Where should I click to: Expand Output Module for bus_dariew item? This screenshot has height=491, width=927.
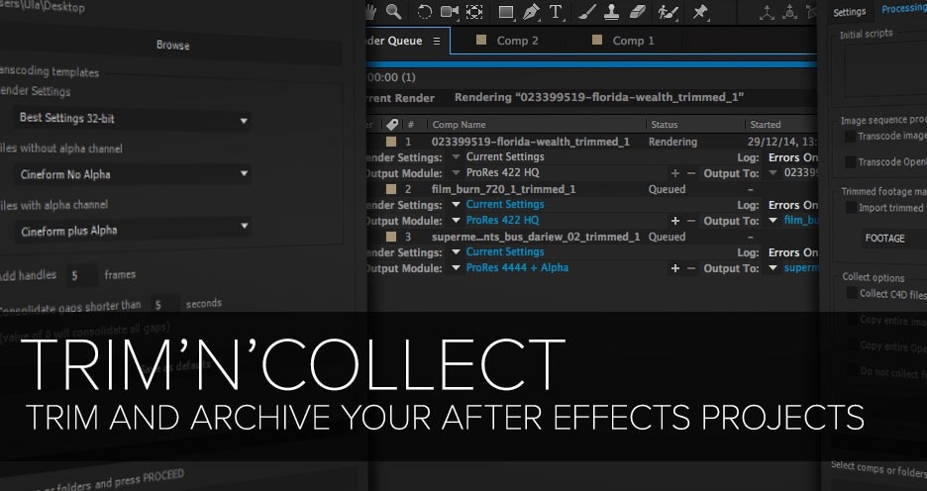point(456,268)
